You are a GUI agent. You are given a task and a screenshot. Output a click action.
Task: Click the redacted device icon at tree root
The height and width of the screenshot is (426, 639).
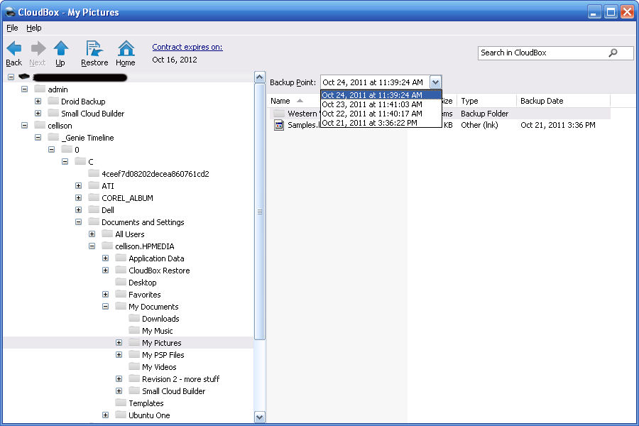click(24, 76)
